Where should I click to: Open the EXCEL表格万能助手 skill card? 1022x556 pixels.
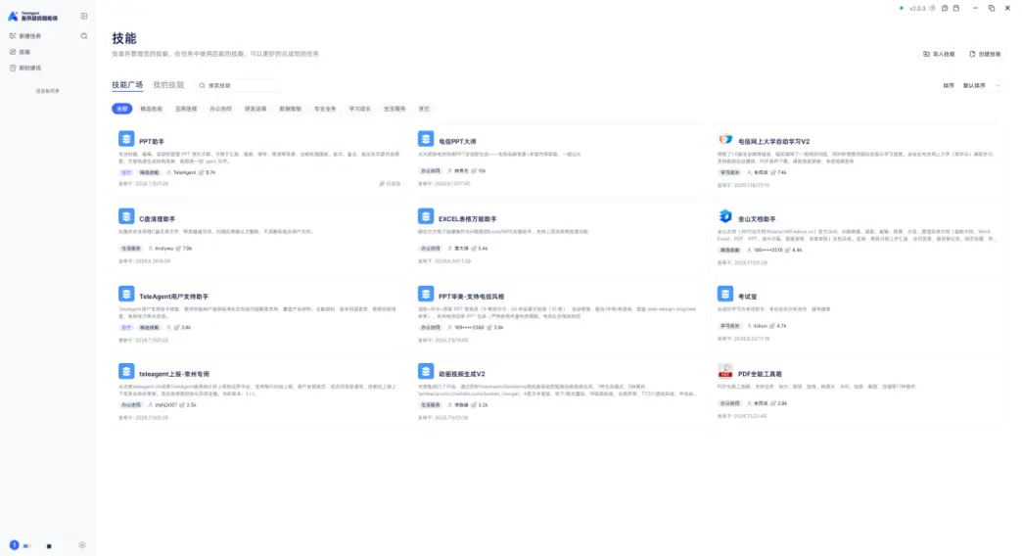(x=559, y=236)
